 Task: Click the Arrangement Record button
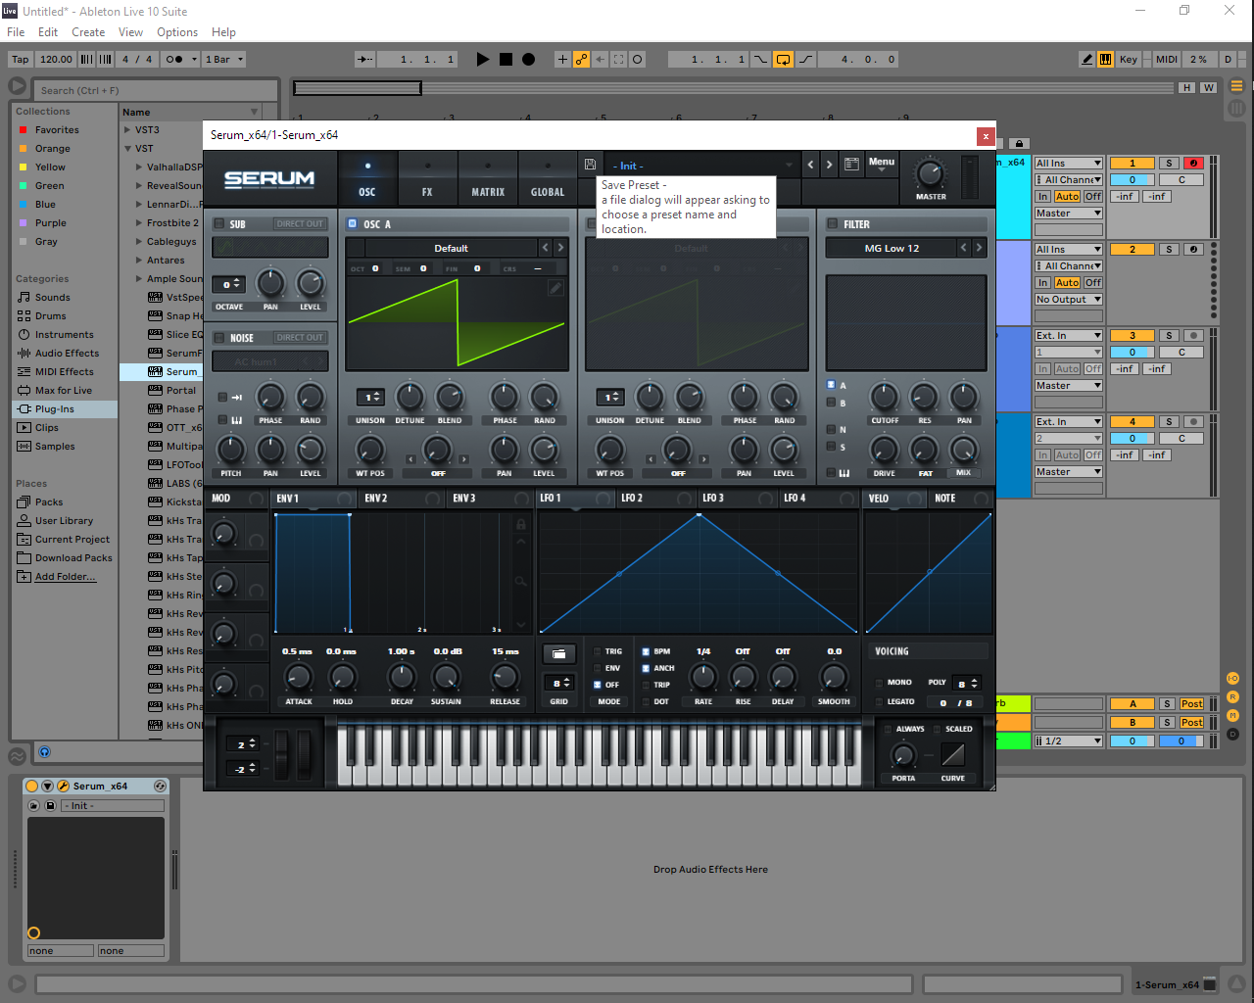(x=529, y=59)
